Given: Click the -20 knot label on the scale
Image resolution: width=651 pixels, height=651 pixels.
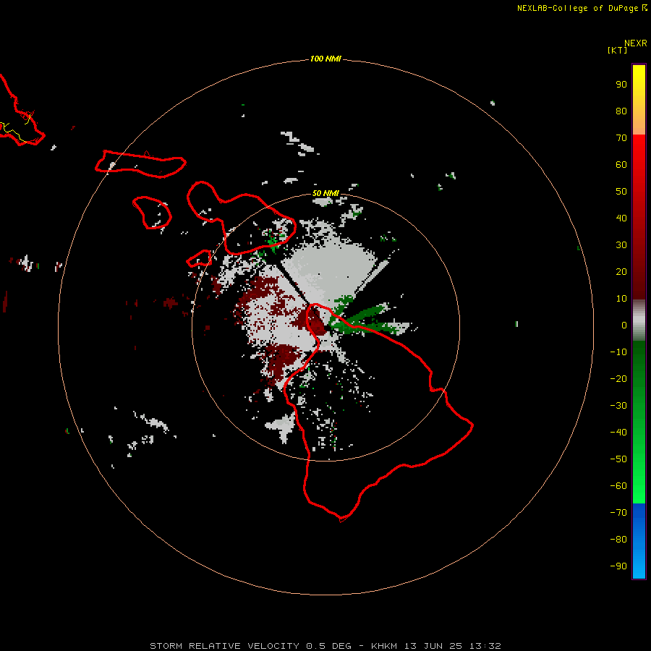Looking at the screenshot, I should [618, 379].
